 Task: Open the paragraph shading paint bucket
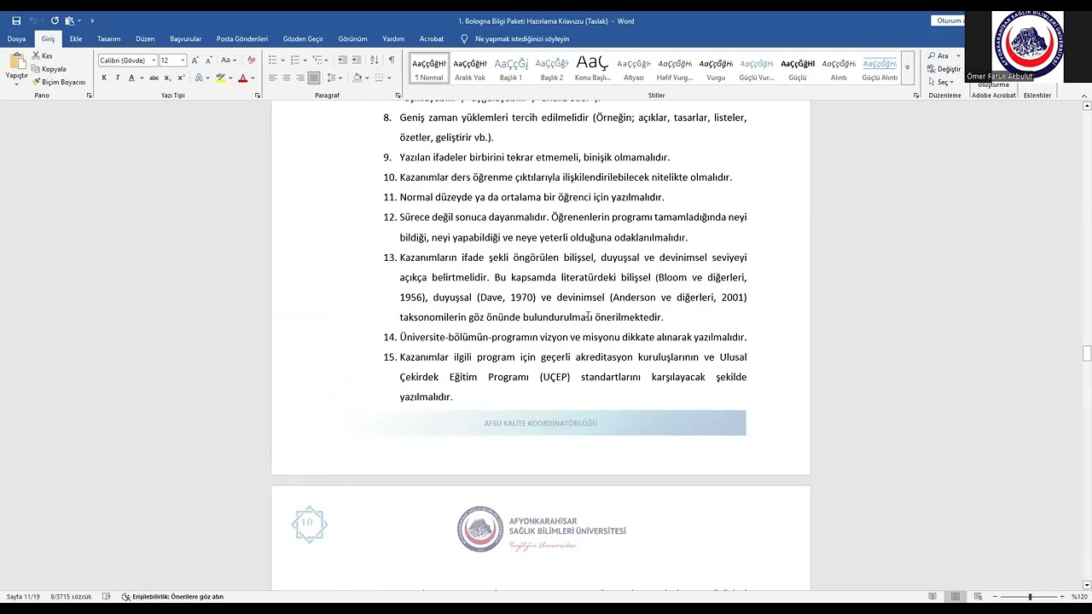(x=357, y=78)
